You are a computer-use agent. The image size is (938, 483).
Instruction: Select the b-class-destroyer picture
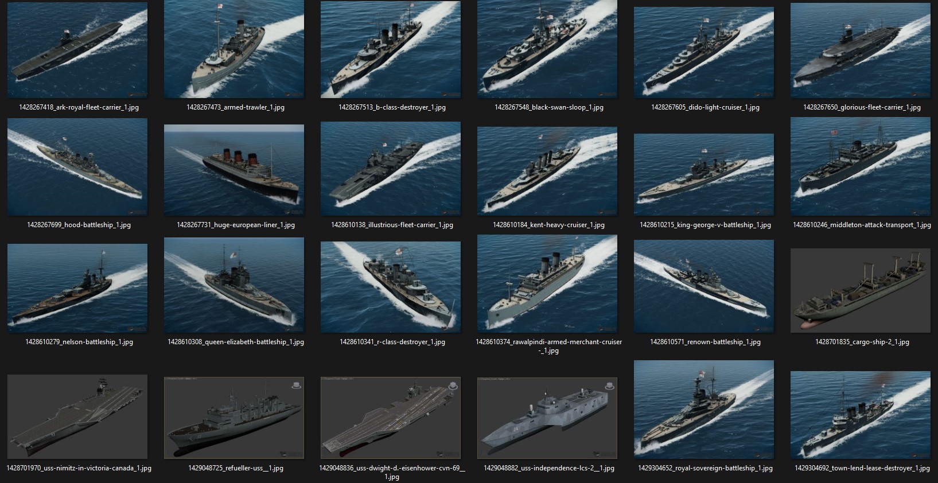[391, 50]
